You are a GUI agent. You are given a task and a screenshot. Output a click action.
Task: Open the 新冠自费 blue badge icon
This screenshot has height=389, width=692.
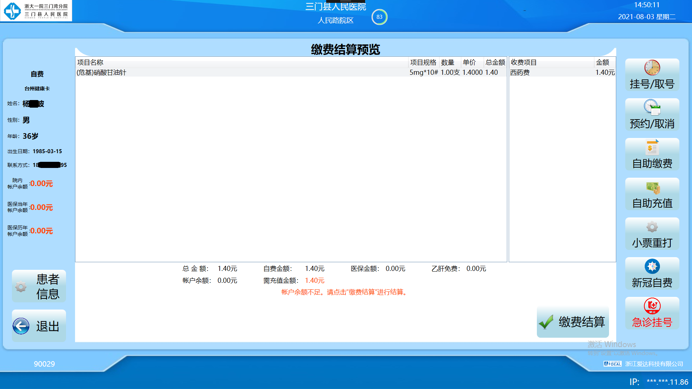652,267
